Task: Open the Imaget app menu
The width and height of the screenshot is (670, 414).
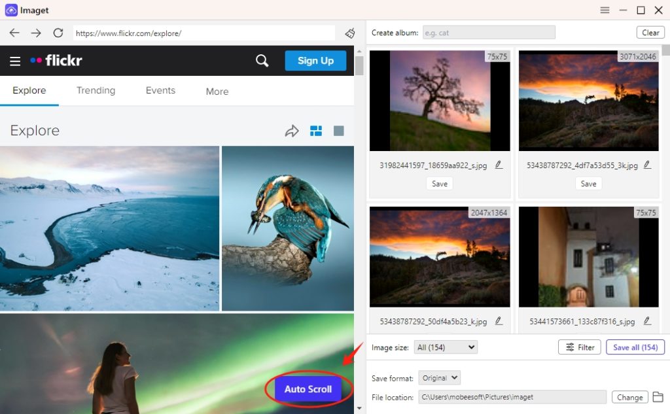Action: point(605,10)
